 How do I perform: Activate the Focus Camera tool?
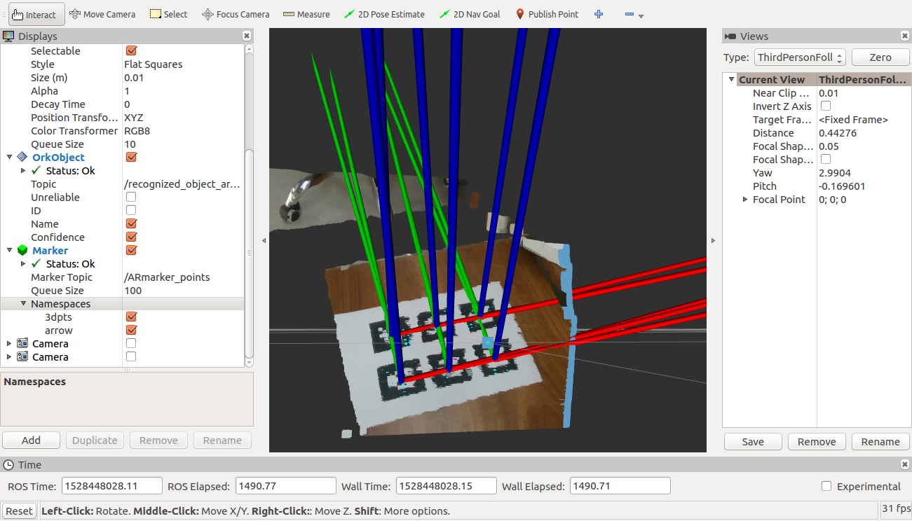click(236, 14)
